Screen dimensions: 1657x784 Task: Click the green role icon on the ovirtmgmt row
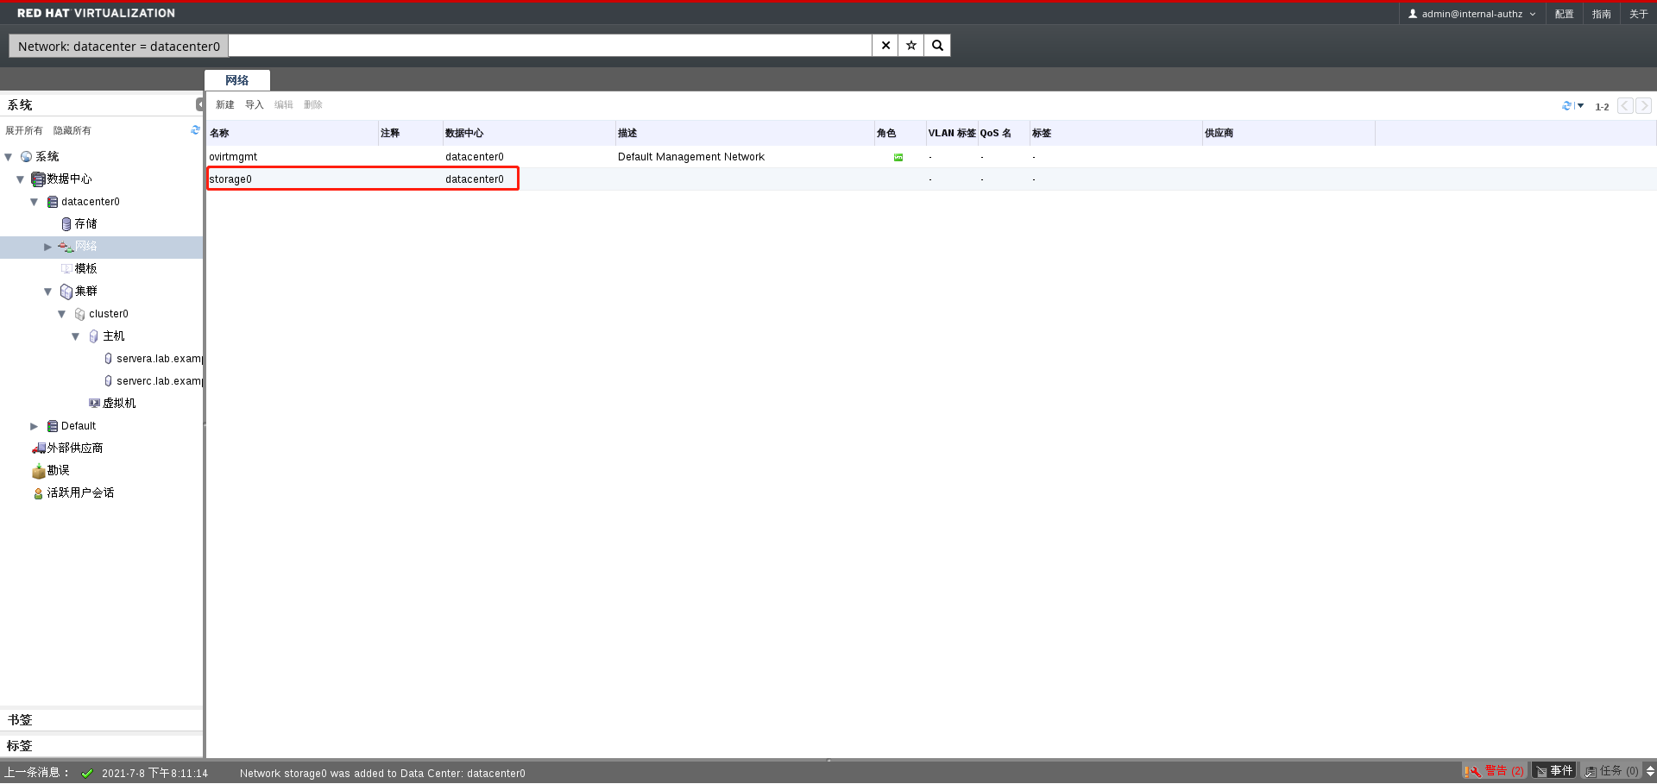(x=898, y=157)
